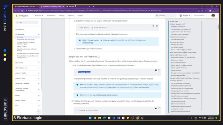
Task: Open Sticky Notes from the taskbar
Action: point(128,118)
